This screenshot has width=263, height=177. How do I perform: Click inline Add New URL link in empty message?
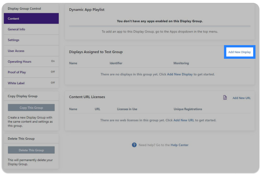click(x=184, y=120)
